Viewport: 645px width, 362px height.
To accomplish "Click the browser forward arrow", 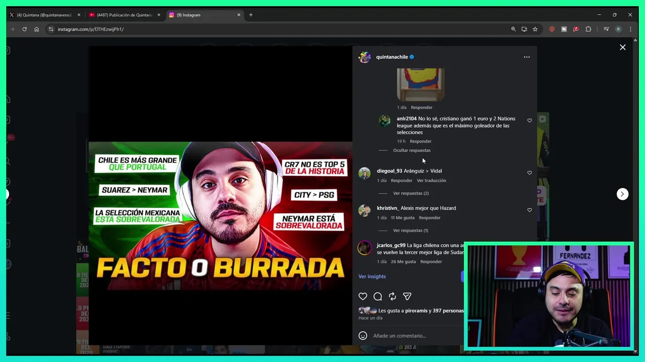I will coord(12,29).
